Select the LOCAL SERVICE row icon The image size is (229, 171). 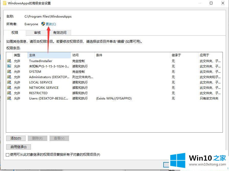pos(9,82)
